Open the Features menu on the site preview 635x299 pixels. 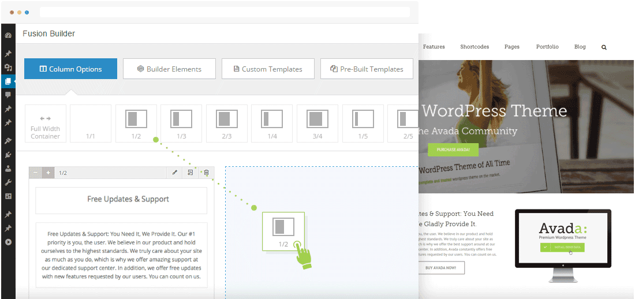pyautogui.click(x=434, y=47)
